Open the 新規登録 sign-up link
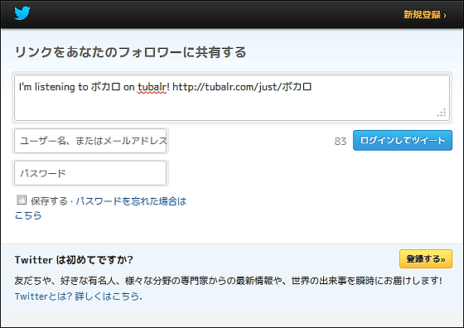 coord(425,14)
